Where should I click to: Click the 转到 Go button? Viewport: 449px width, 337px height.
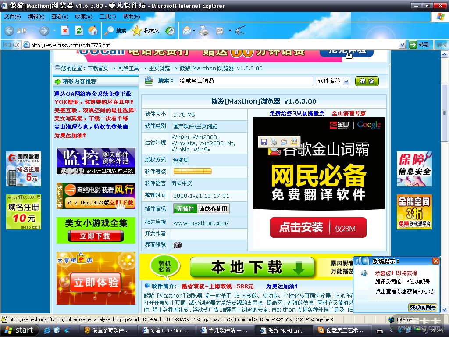(420, 45)
